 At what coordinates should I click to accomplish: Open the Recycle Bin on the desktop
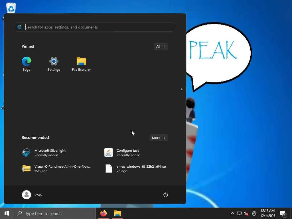pyautogui.click(x=11, y=8)
